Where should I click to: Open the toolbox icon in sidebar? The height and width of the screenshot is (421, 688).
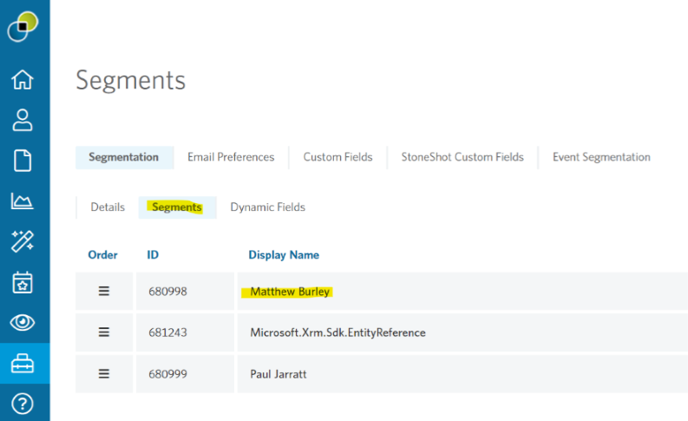pyautogui.click(x=23, y=364)
